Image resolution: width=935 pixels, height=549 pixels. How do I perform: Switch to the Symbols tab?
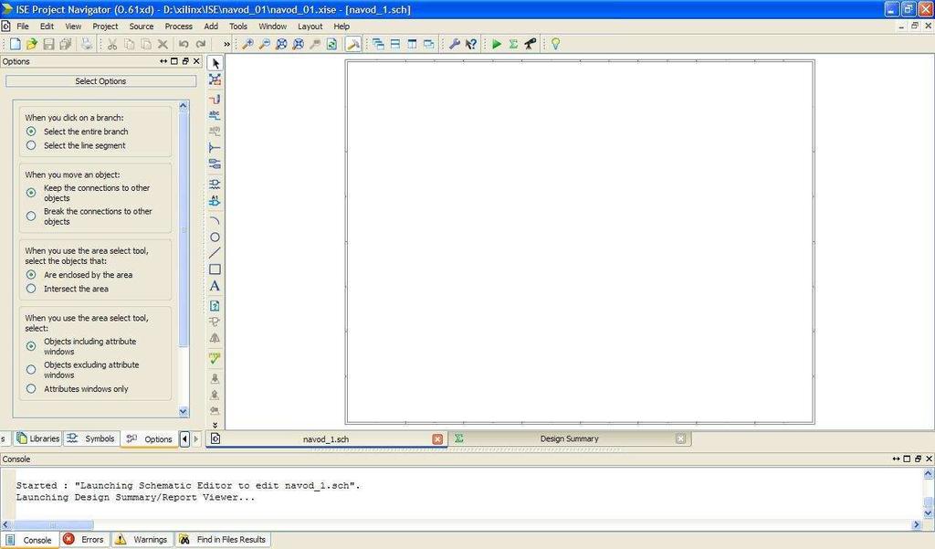click(91, 438)
